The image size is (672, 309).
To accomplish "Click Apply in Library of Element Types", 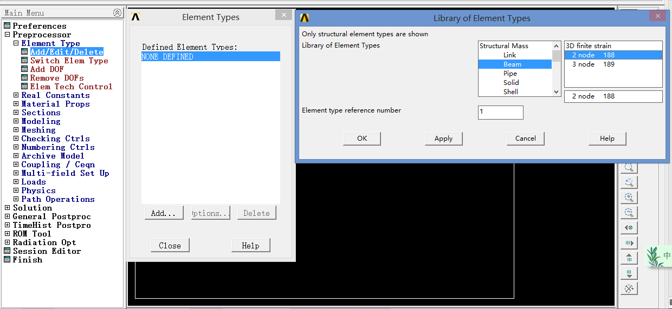I will tap(443, 139).
